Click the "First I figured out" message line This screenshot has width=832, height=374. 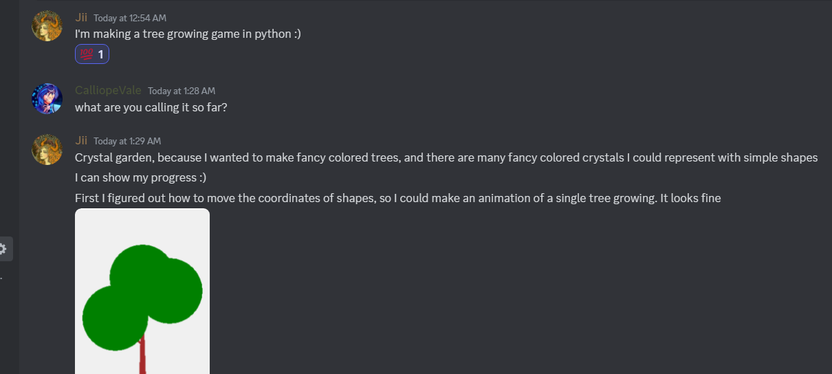coord(397,199)
